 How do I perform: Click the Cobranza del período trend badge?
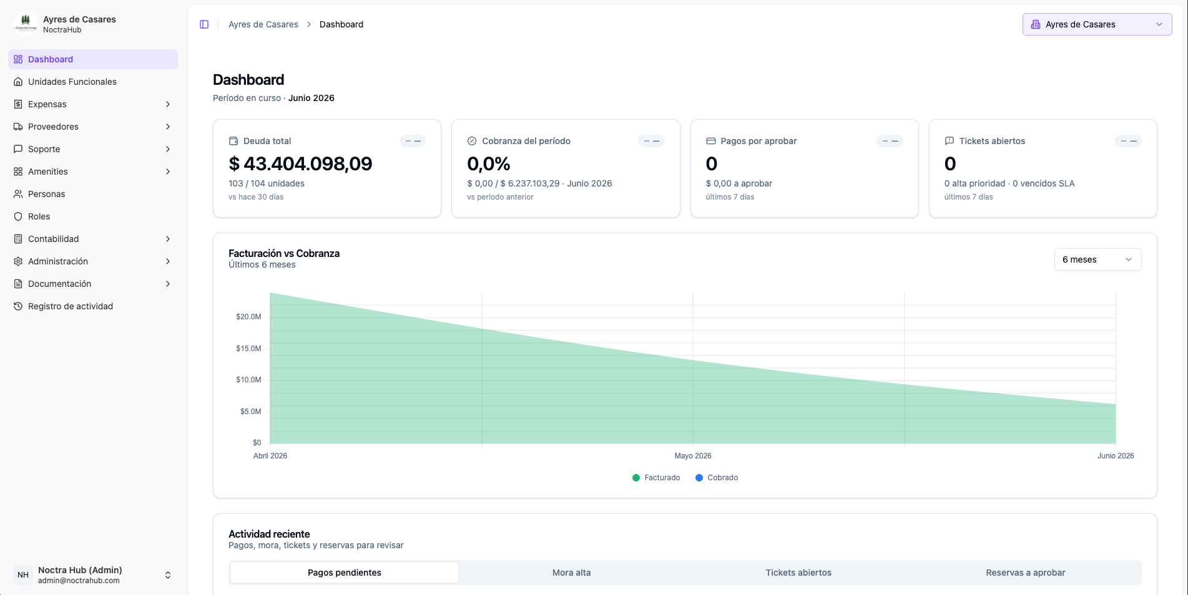[x=651, y=141]
